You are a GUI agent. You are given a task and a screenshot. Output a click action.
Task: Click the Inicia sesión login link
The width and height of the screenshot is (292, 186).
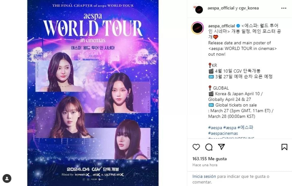tap(204, 176)
